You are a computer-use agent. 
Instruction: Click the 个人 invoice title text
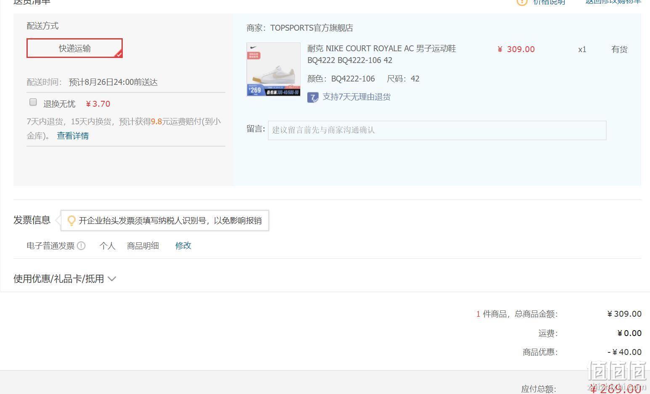[107, 246]
